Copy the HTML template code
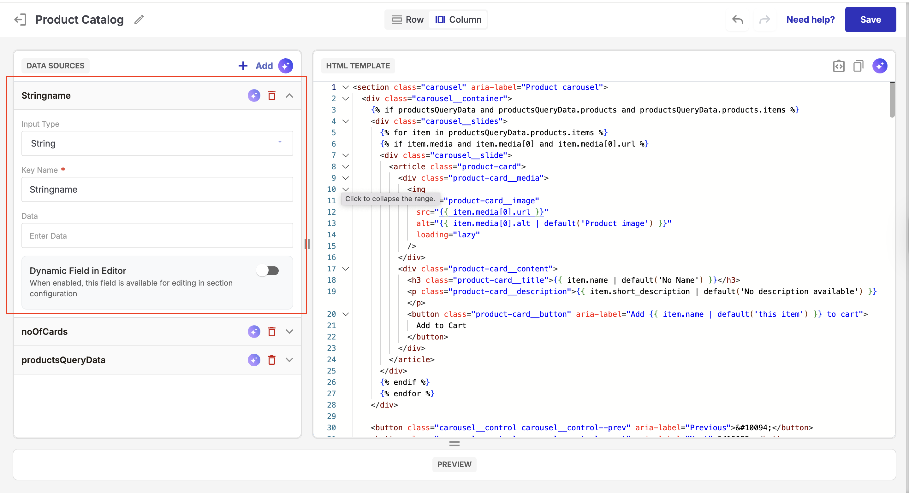Image resolution: width=909 pixels, height=493 pixels. point(858,66)
